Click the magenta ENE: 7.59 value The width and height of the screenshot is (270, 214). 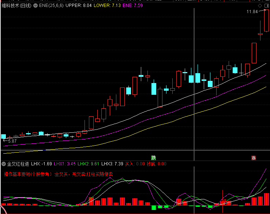pyautogui.click(x=132, y=5)
